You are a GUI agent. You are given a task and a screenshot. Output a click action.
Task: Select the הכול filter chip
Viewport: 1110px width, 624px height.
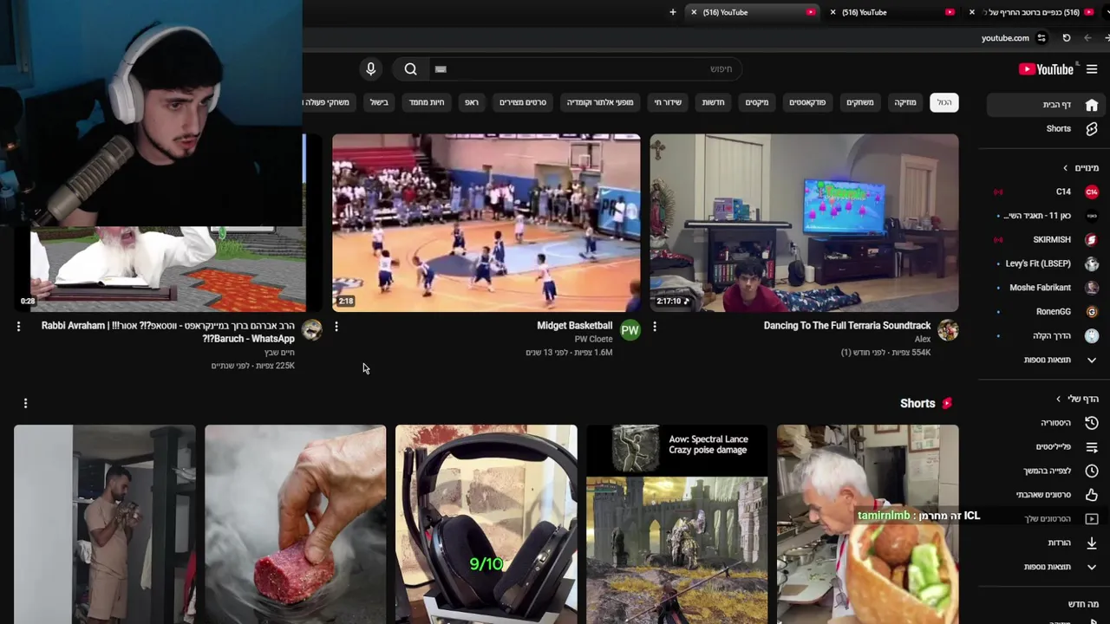tap(944, 102)
